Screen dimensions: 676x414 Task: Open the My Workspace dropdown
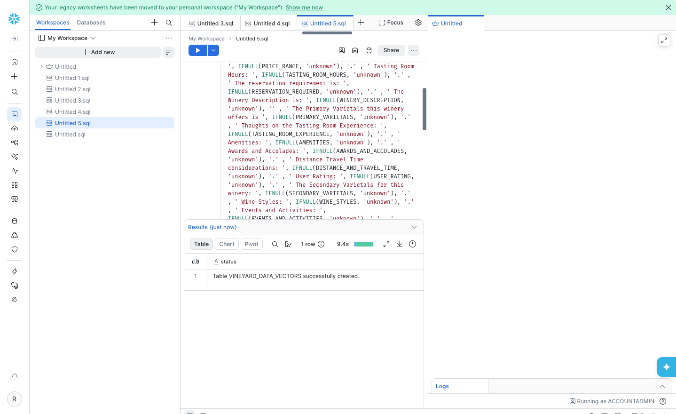pos(67,38)
